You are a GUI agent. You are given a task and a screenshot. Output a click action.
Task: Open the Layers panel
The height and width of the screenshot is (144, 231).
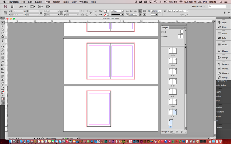click(x=223, y=23)
